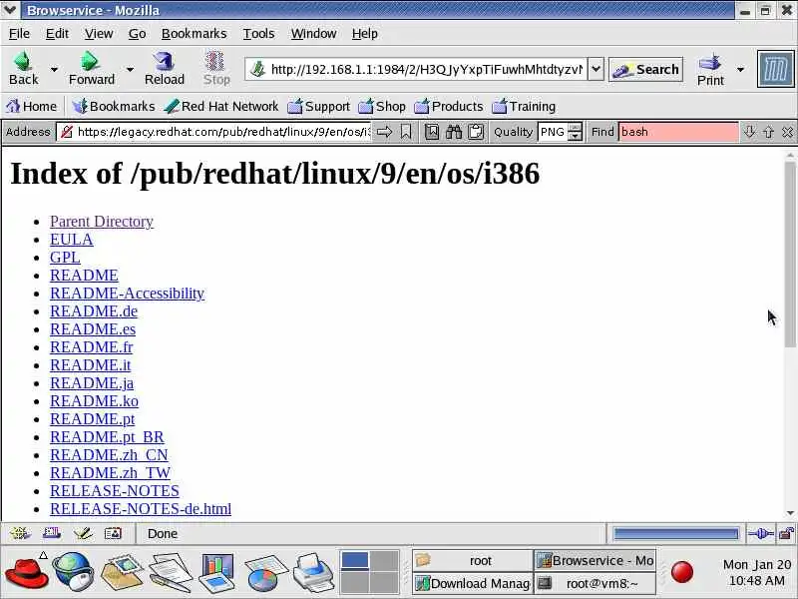Click the Forward navigation icon

pos(90,61)
